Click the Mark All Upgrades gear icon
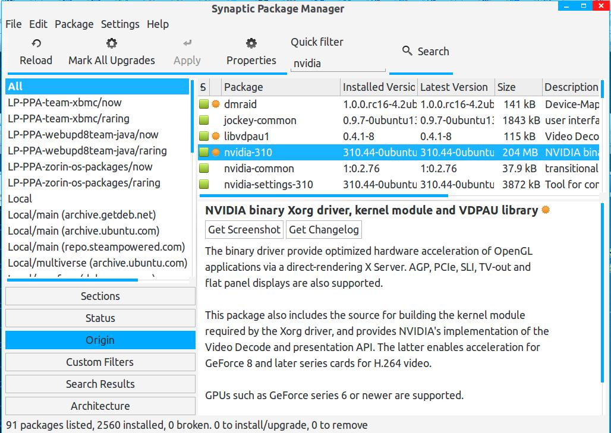This screenshot has height=433, width=611. tap(111, 43)
